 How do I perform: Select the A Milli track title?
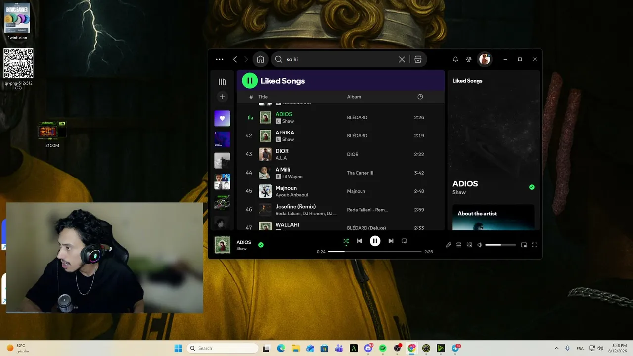point(283,170)
